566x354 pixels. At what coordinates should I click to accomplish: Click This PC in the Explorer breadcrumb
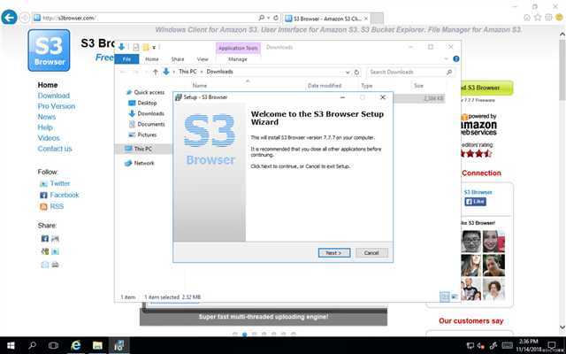(187, 72)
